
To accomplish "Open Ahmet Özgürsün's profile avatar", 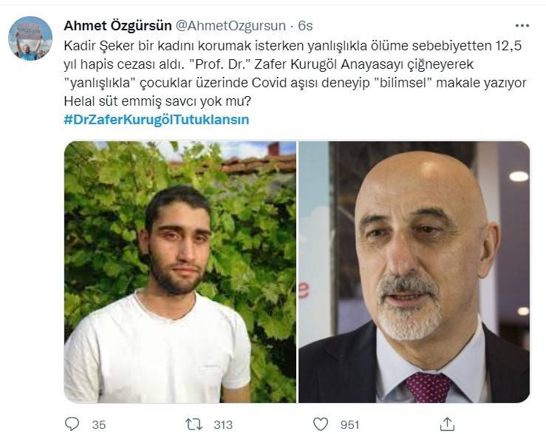I will coord(30,38).
